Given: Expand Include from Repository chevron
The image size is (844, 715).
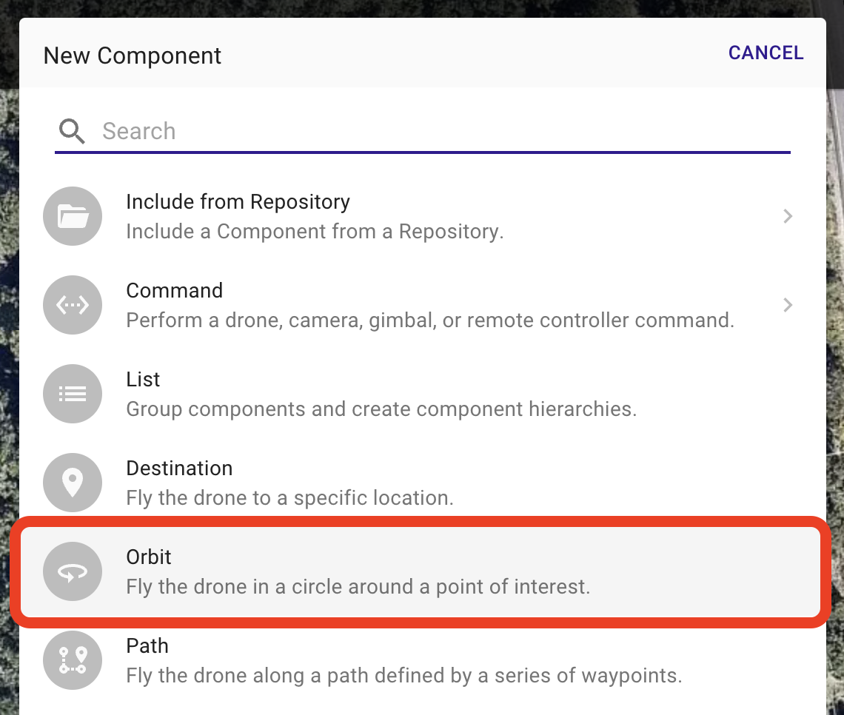Looking at the screenshot, I should click(788, 216).
